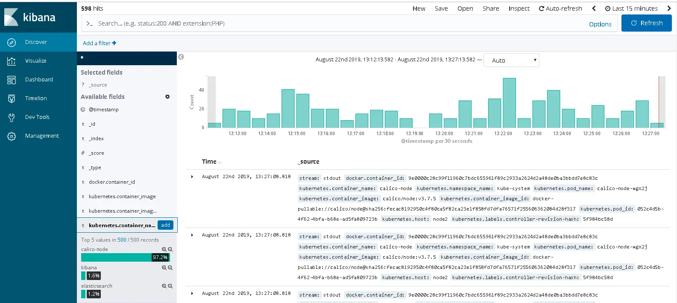This screenshot has width=677, height=303.
Task: Filter out calico-node value minus magnifier
Action: point(170,249)
